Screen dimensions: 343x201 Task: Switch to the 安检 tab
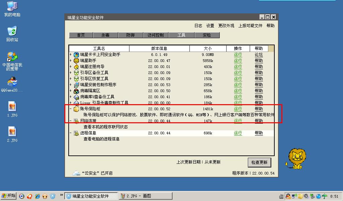coord(207,35)
